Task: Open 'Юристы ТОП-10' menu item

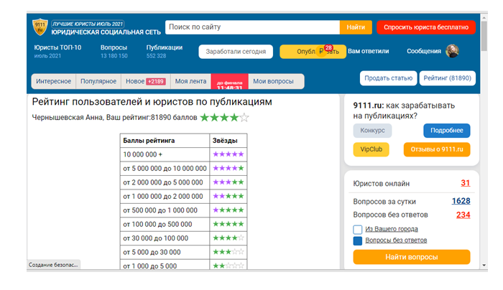Action: tap(57, 48)
